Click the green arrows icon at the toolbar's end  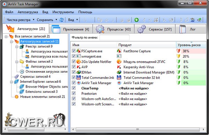pos(199,20)
